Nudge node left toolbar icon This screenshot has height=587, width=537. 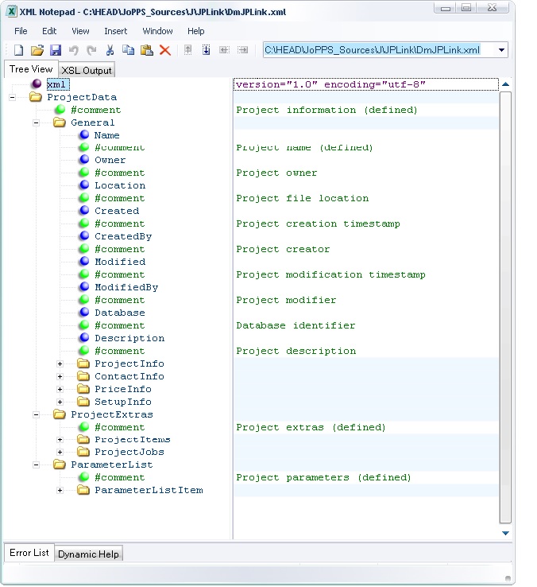click(224, 50)
